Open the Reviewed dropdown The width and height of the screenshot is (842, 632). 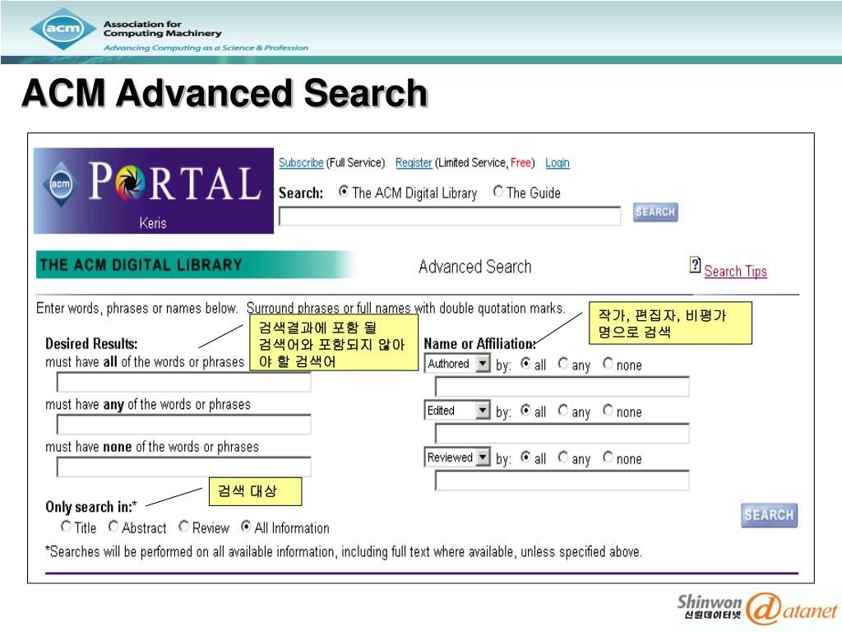pyautogui.click(x=457, y=458)
